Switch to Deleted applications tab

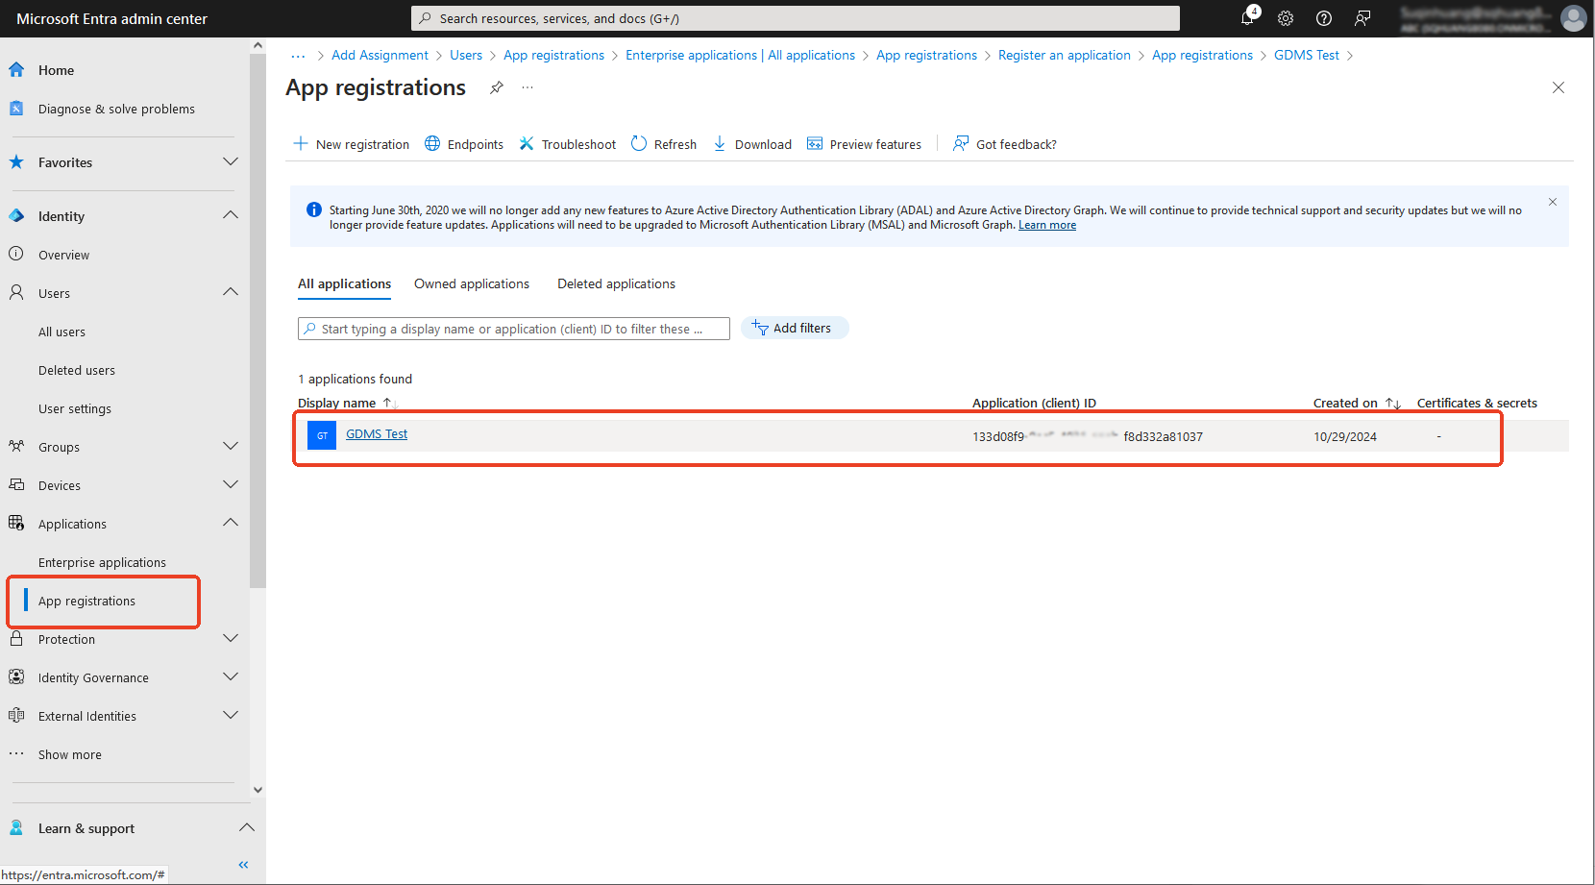(616, 283)
